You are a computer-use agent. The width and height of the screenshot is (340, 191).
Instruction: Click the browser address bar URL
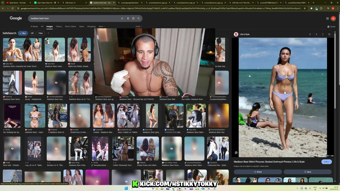click(x=161, y=8)
